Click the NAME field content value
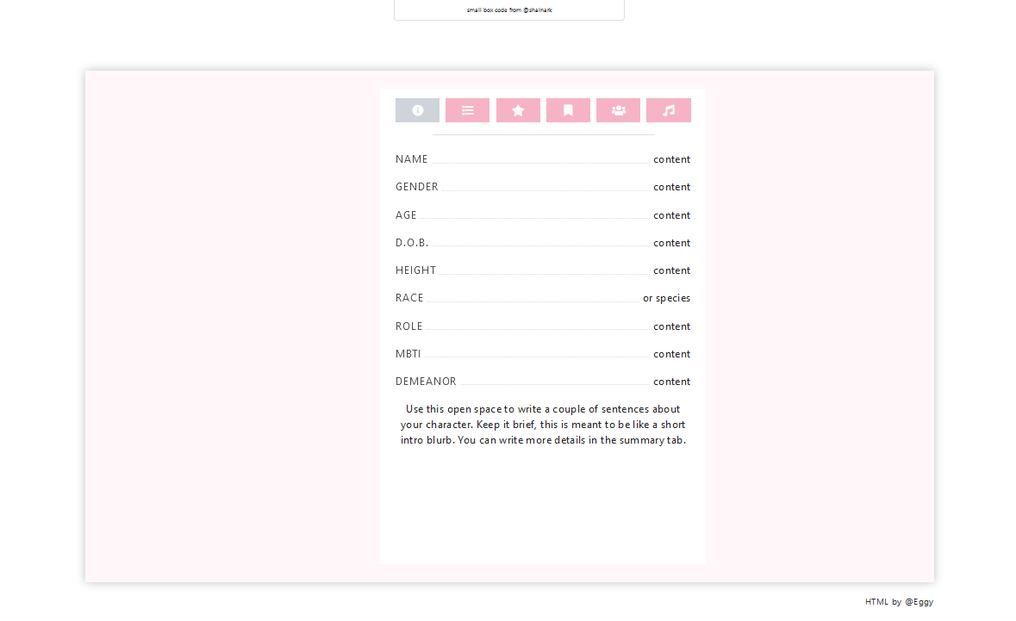The image size is (1016, 621). [672, 159]
